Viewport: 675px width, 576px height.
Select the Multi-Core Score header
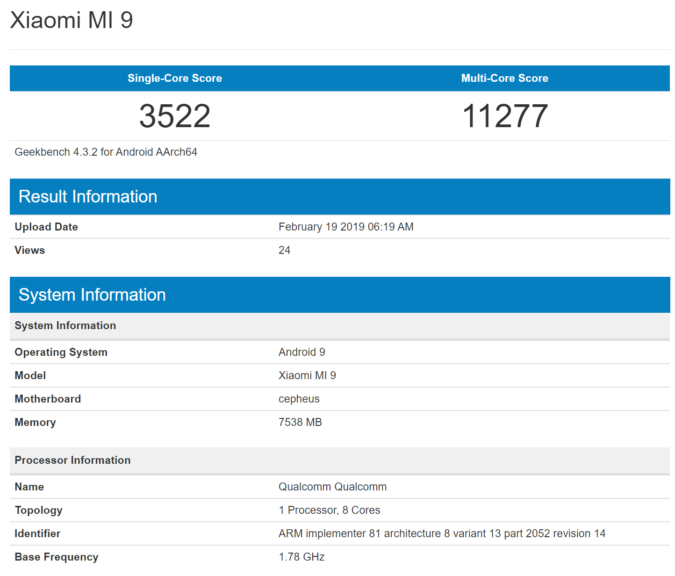[504, 78]
